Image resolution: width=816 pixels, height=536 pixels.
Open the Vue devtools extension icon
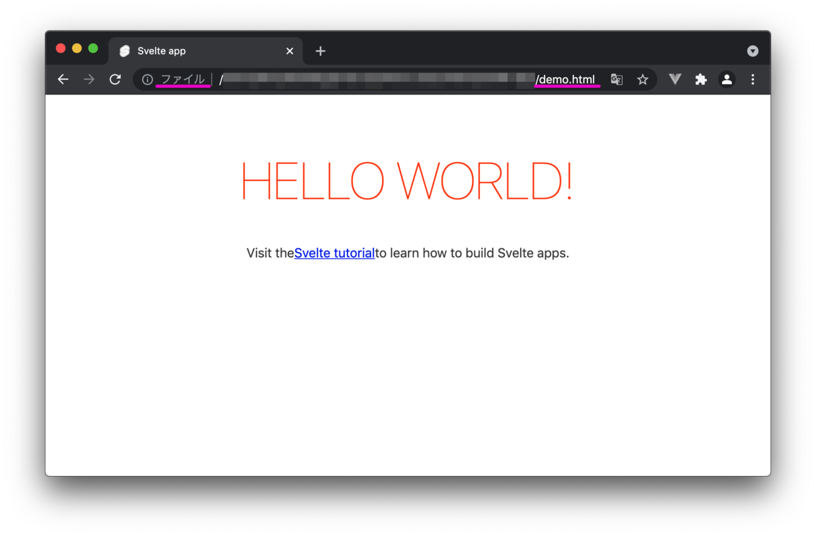(675, 80)
